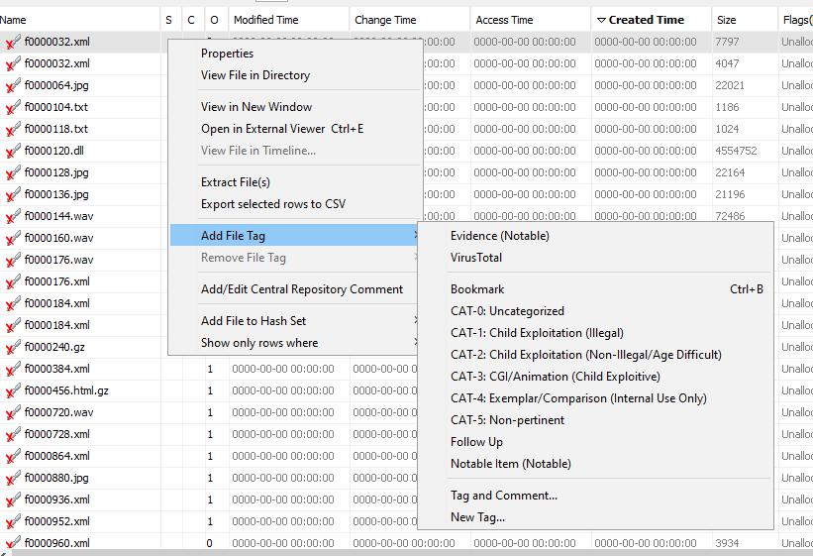
Task: Click the file icon next to f0000104.txt
Action: pyautogui.click(x=13, y=107)
